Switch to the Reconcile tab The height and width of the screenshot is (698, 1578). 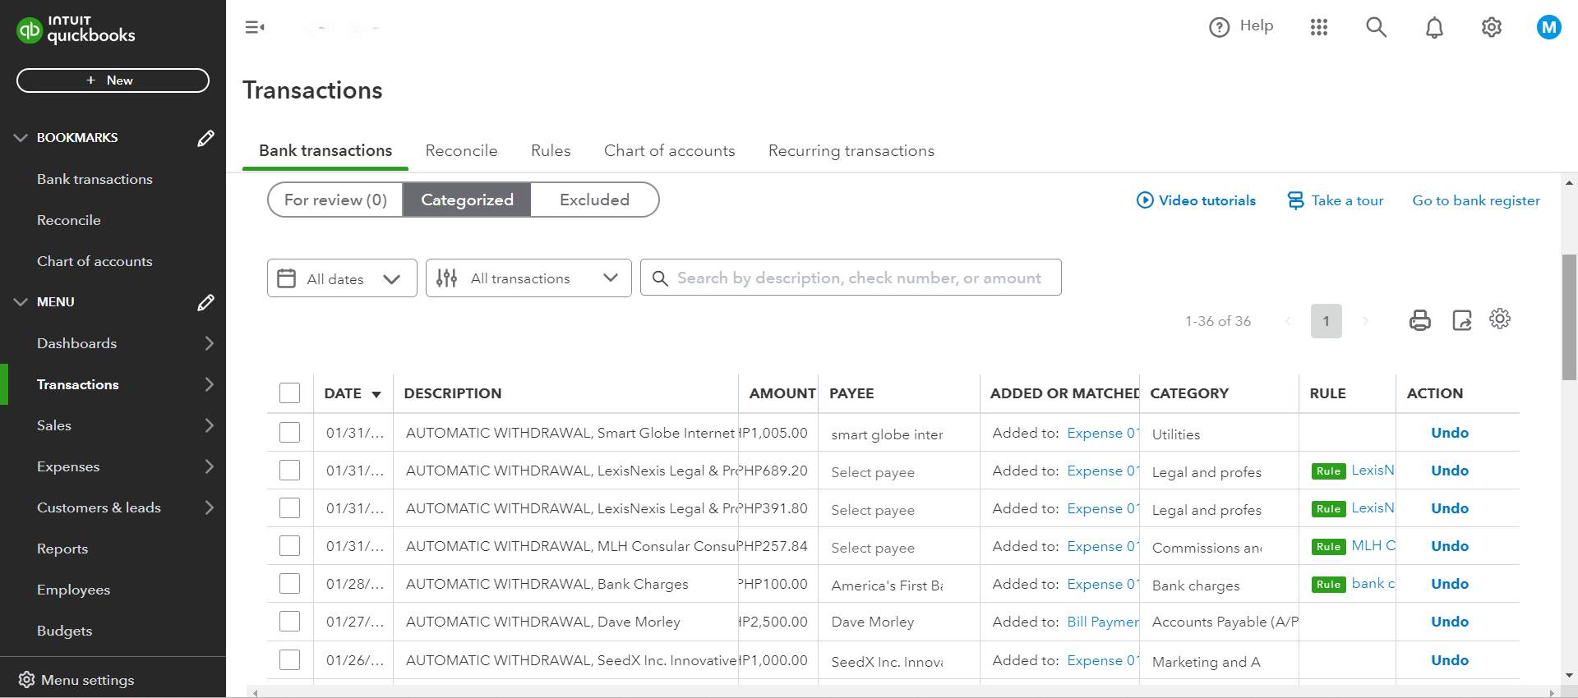tap(461, 151)
